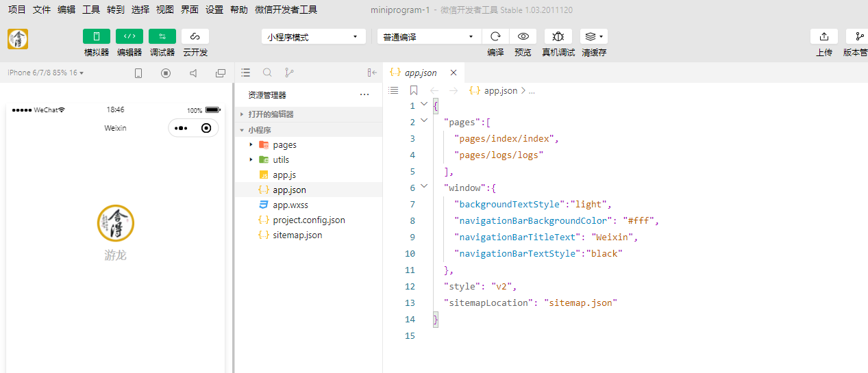Open sitemap.json file in tree
868x373 pixels.
tap(309, 235)
